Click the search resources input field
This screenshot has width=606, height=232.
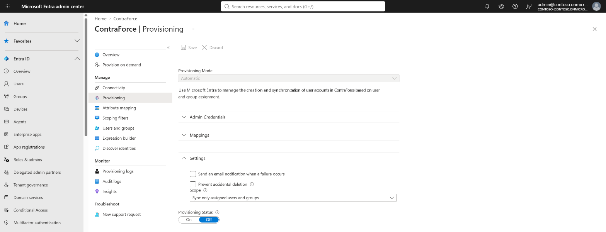(303, 7)
